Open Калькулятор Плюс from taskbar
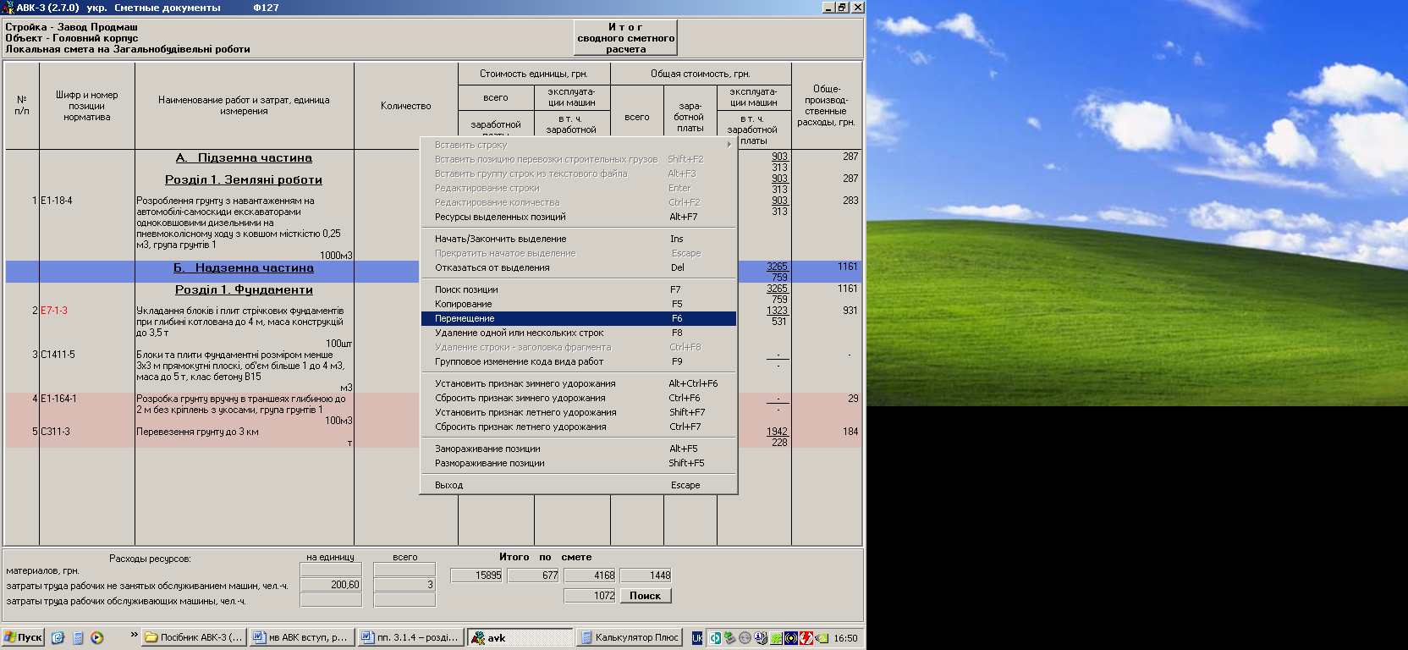 click(630, 637)
